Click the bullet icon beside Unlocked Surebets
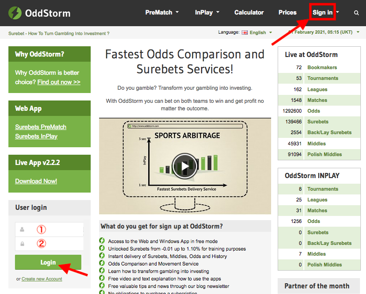Image resolution: width=366 pixels, height=294 pixels. coord(102,248)
